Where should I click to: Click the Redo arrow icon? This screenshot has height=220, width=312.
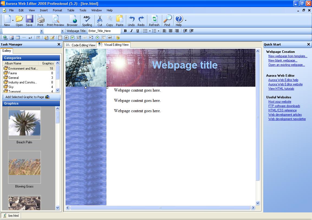point(141,21)
